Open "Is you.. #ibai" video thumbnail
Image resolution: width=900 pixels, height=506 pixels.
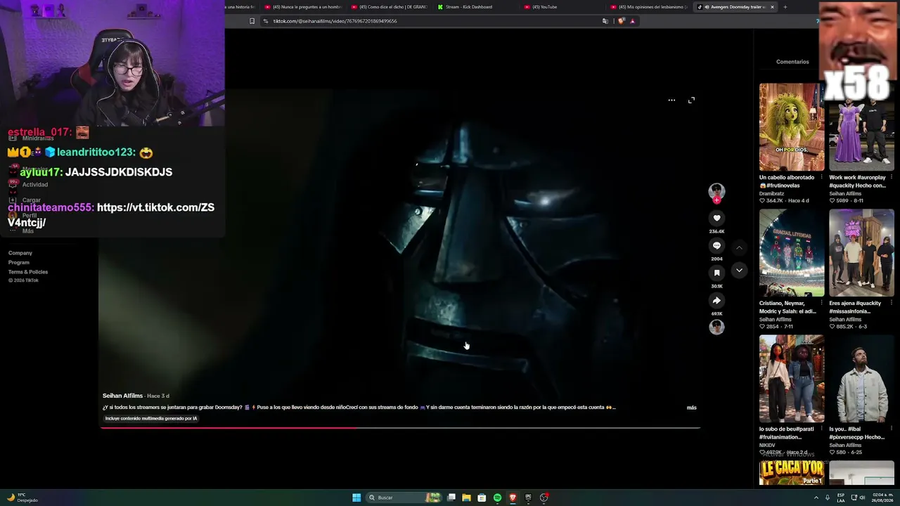click(x=861, y=379)
